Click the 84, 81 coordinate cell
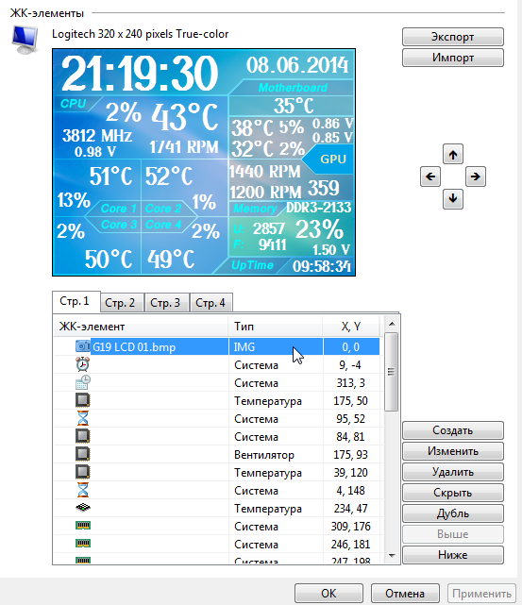This screenshot has height=605, width=522. [351, 437]
